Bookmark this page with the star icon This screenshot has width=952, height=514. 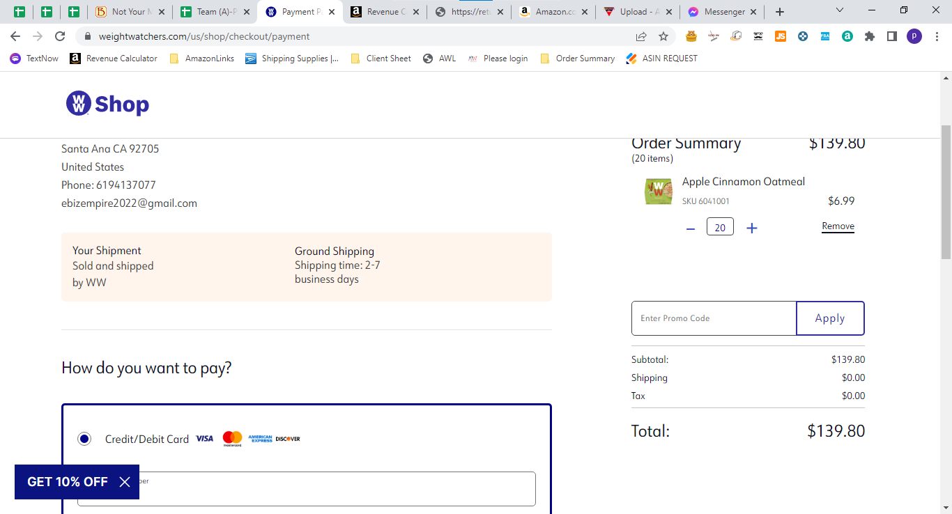pyautogui.click(x=663, y=36)
